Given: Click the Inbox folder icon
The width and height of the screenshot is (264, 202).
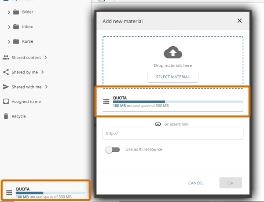Looking at the screenshot, I should (x=16, y=27).
